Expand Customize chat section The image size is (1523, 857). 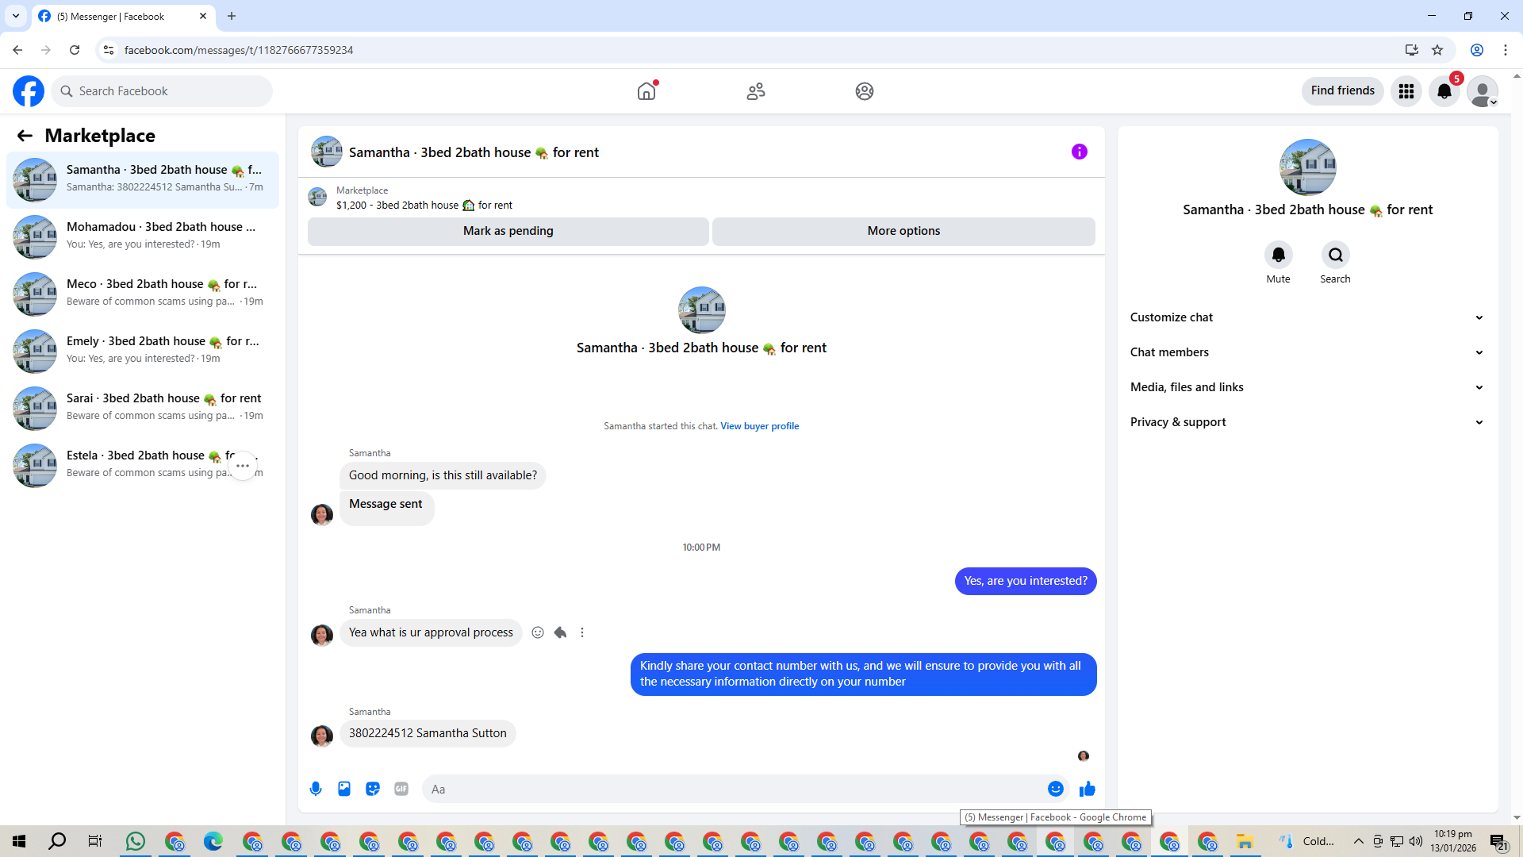click(1306, 317)
